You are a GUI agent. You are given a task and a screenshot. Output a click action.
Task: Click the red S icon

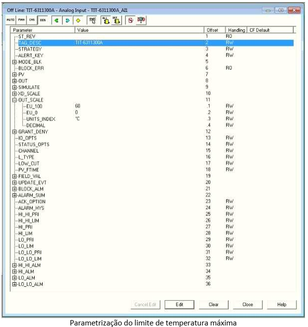(x=130, y=20)
